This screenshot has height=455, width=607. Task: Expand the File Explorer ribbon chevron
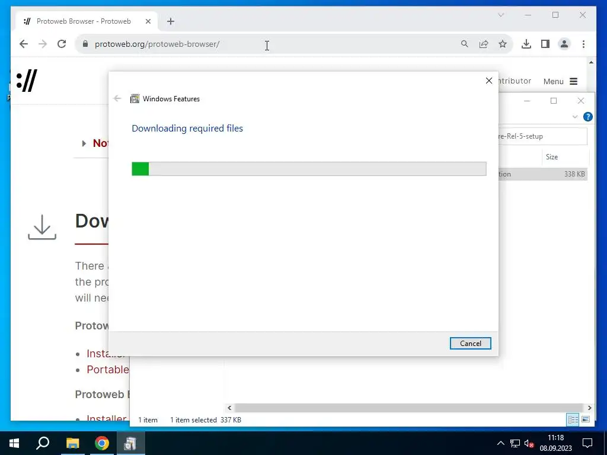point(575,117)
